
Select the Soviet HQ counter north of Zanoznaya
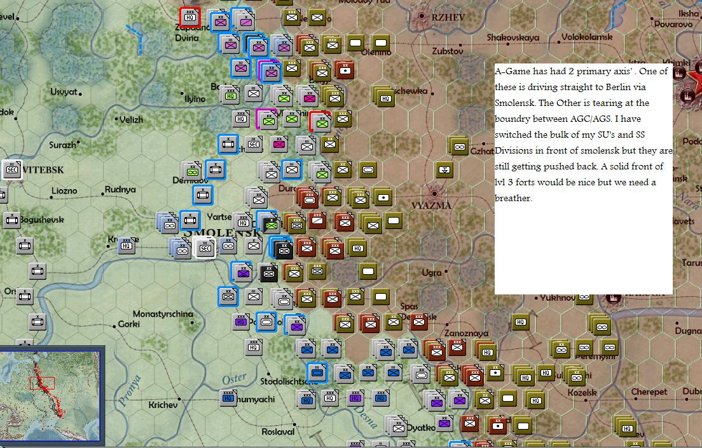pos(520,322)
